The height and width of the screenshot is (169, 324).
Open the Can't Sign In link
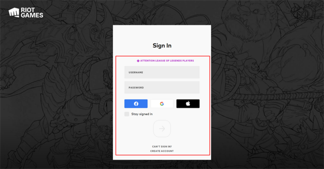click(162, 146)
